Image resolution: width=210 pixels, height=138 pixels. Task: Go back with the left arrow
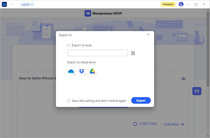pyautogui.click(x=11, y=4)
